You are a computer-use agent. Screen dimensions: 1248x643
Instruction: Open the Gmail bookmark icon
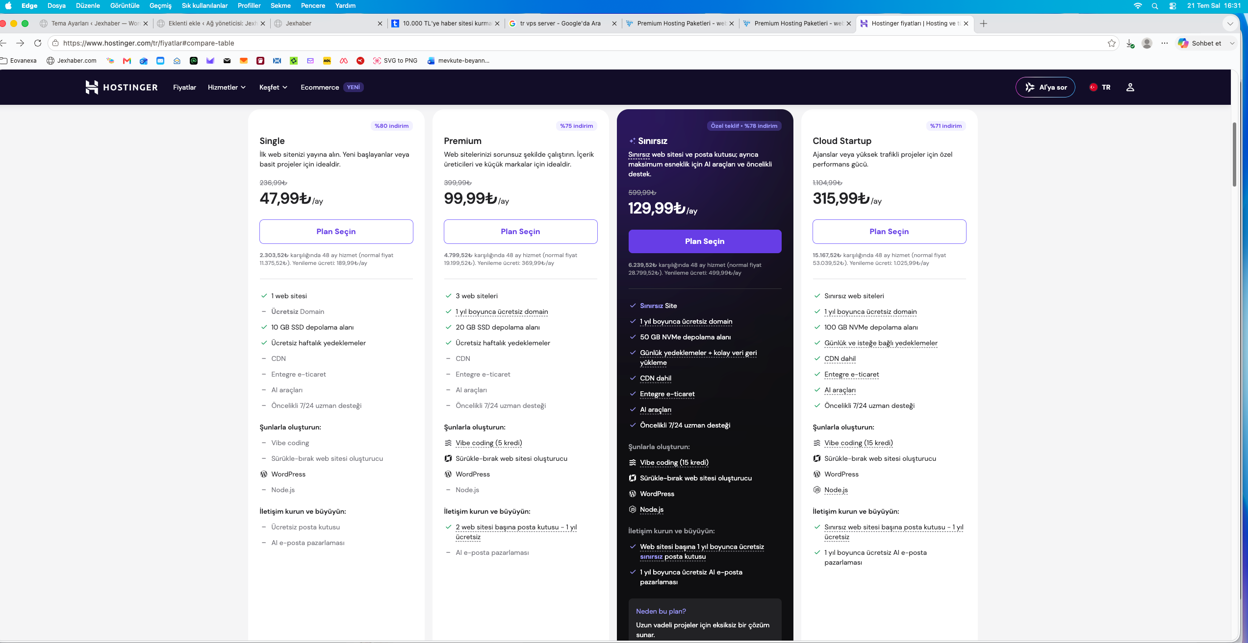[x=127, y=61]
